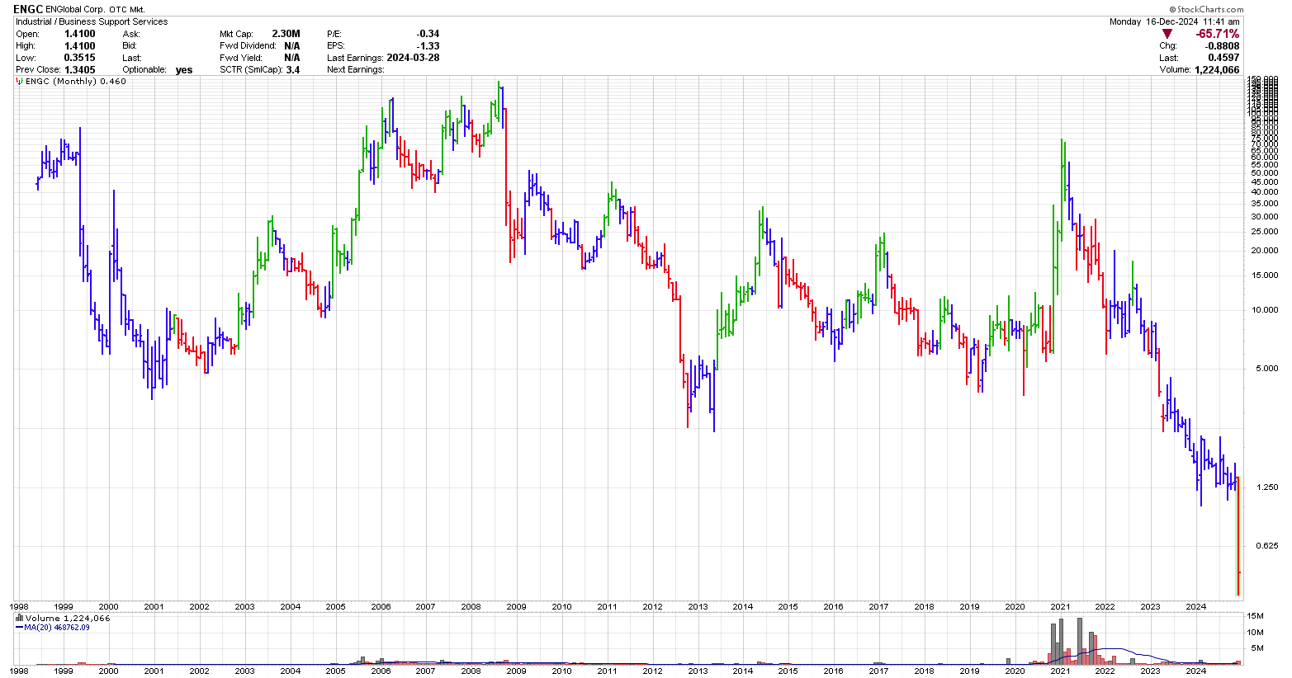Click the 30.000 price axis label
This screenshot has height=678, width=1292.
tap(1264, 217)
